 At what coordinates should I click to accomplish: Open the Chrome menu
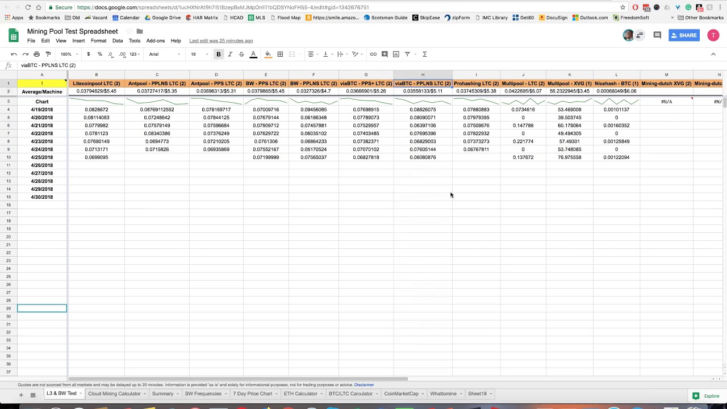[x=719, y=7]
